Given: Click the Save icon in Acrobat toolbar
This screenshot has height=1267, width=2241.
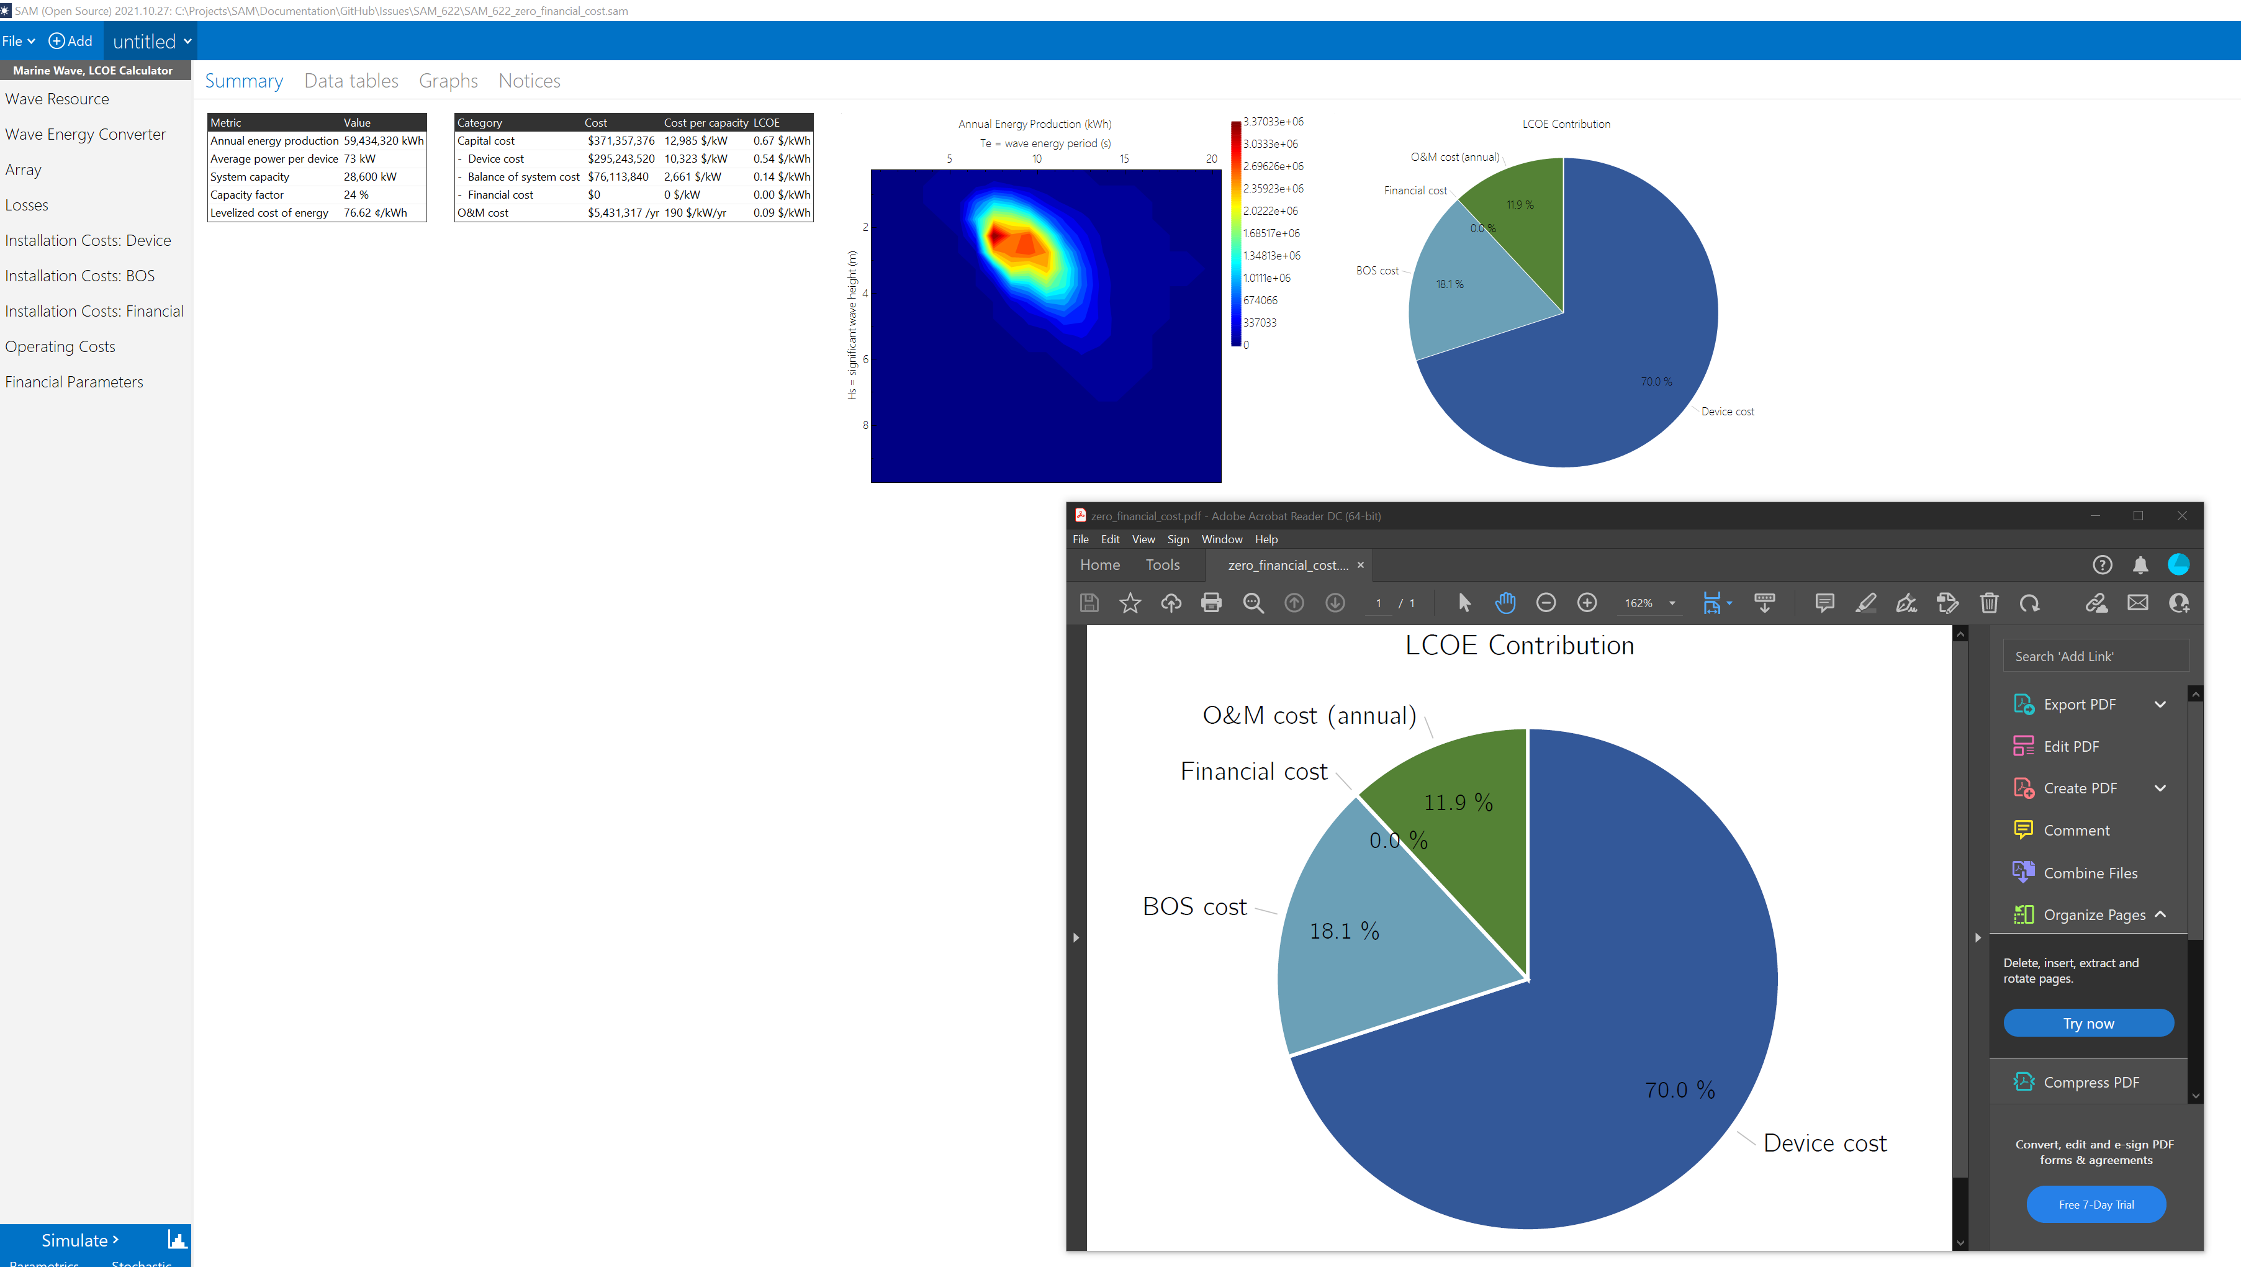Looking at the screenshot, I should (1088, 602).
